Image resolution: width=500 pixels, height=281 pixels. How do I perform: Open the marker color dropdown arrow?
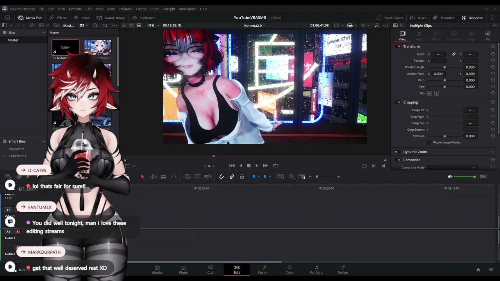270,177
